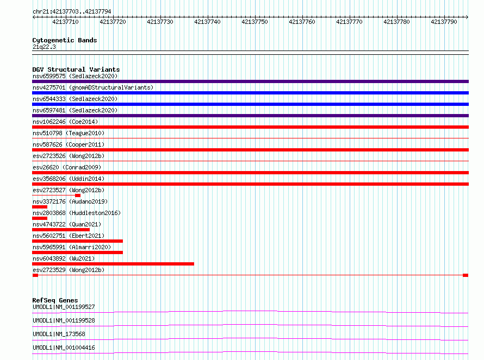Click the short red bar under nsv2803868
The image size is (484, 360).
(40, 218)
